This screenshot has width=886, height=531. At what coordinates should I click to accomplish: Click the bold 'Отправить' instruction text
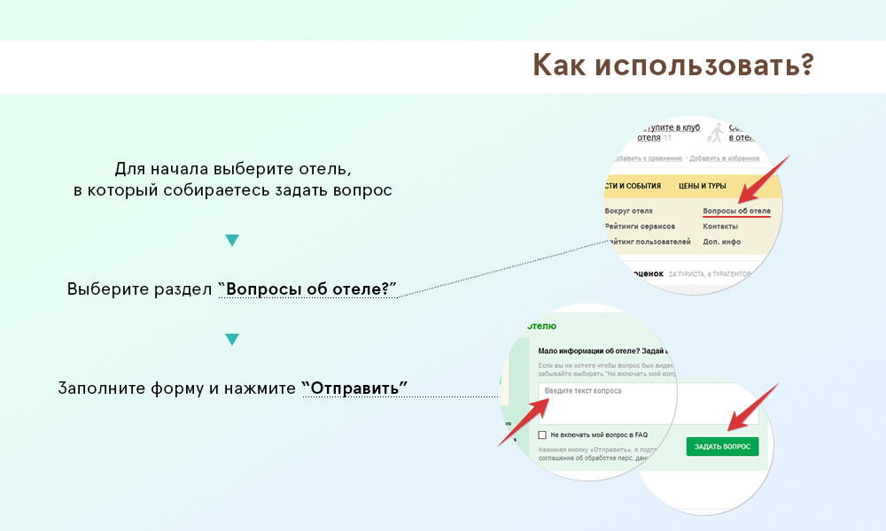coord(354,389)
